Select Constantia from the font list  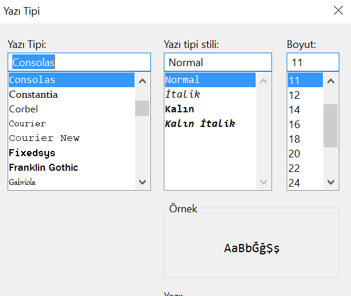[x=33, y=94]
